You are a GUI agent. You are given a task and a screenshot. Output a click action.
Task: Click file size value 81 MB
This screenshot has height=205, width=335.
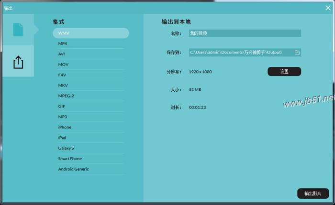pos(195,89)
